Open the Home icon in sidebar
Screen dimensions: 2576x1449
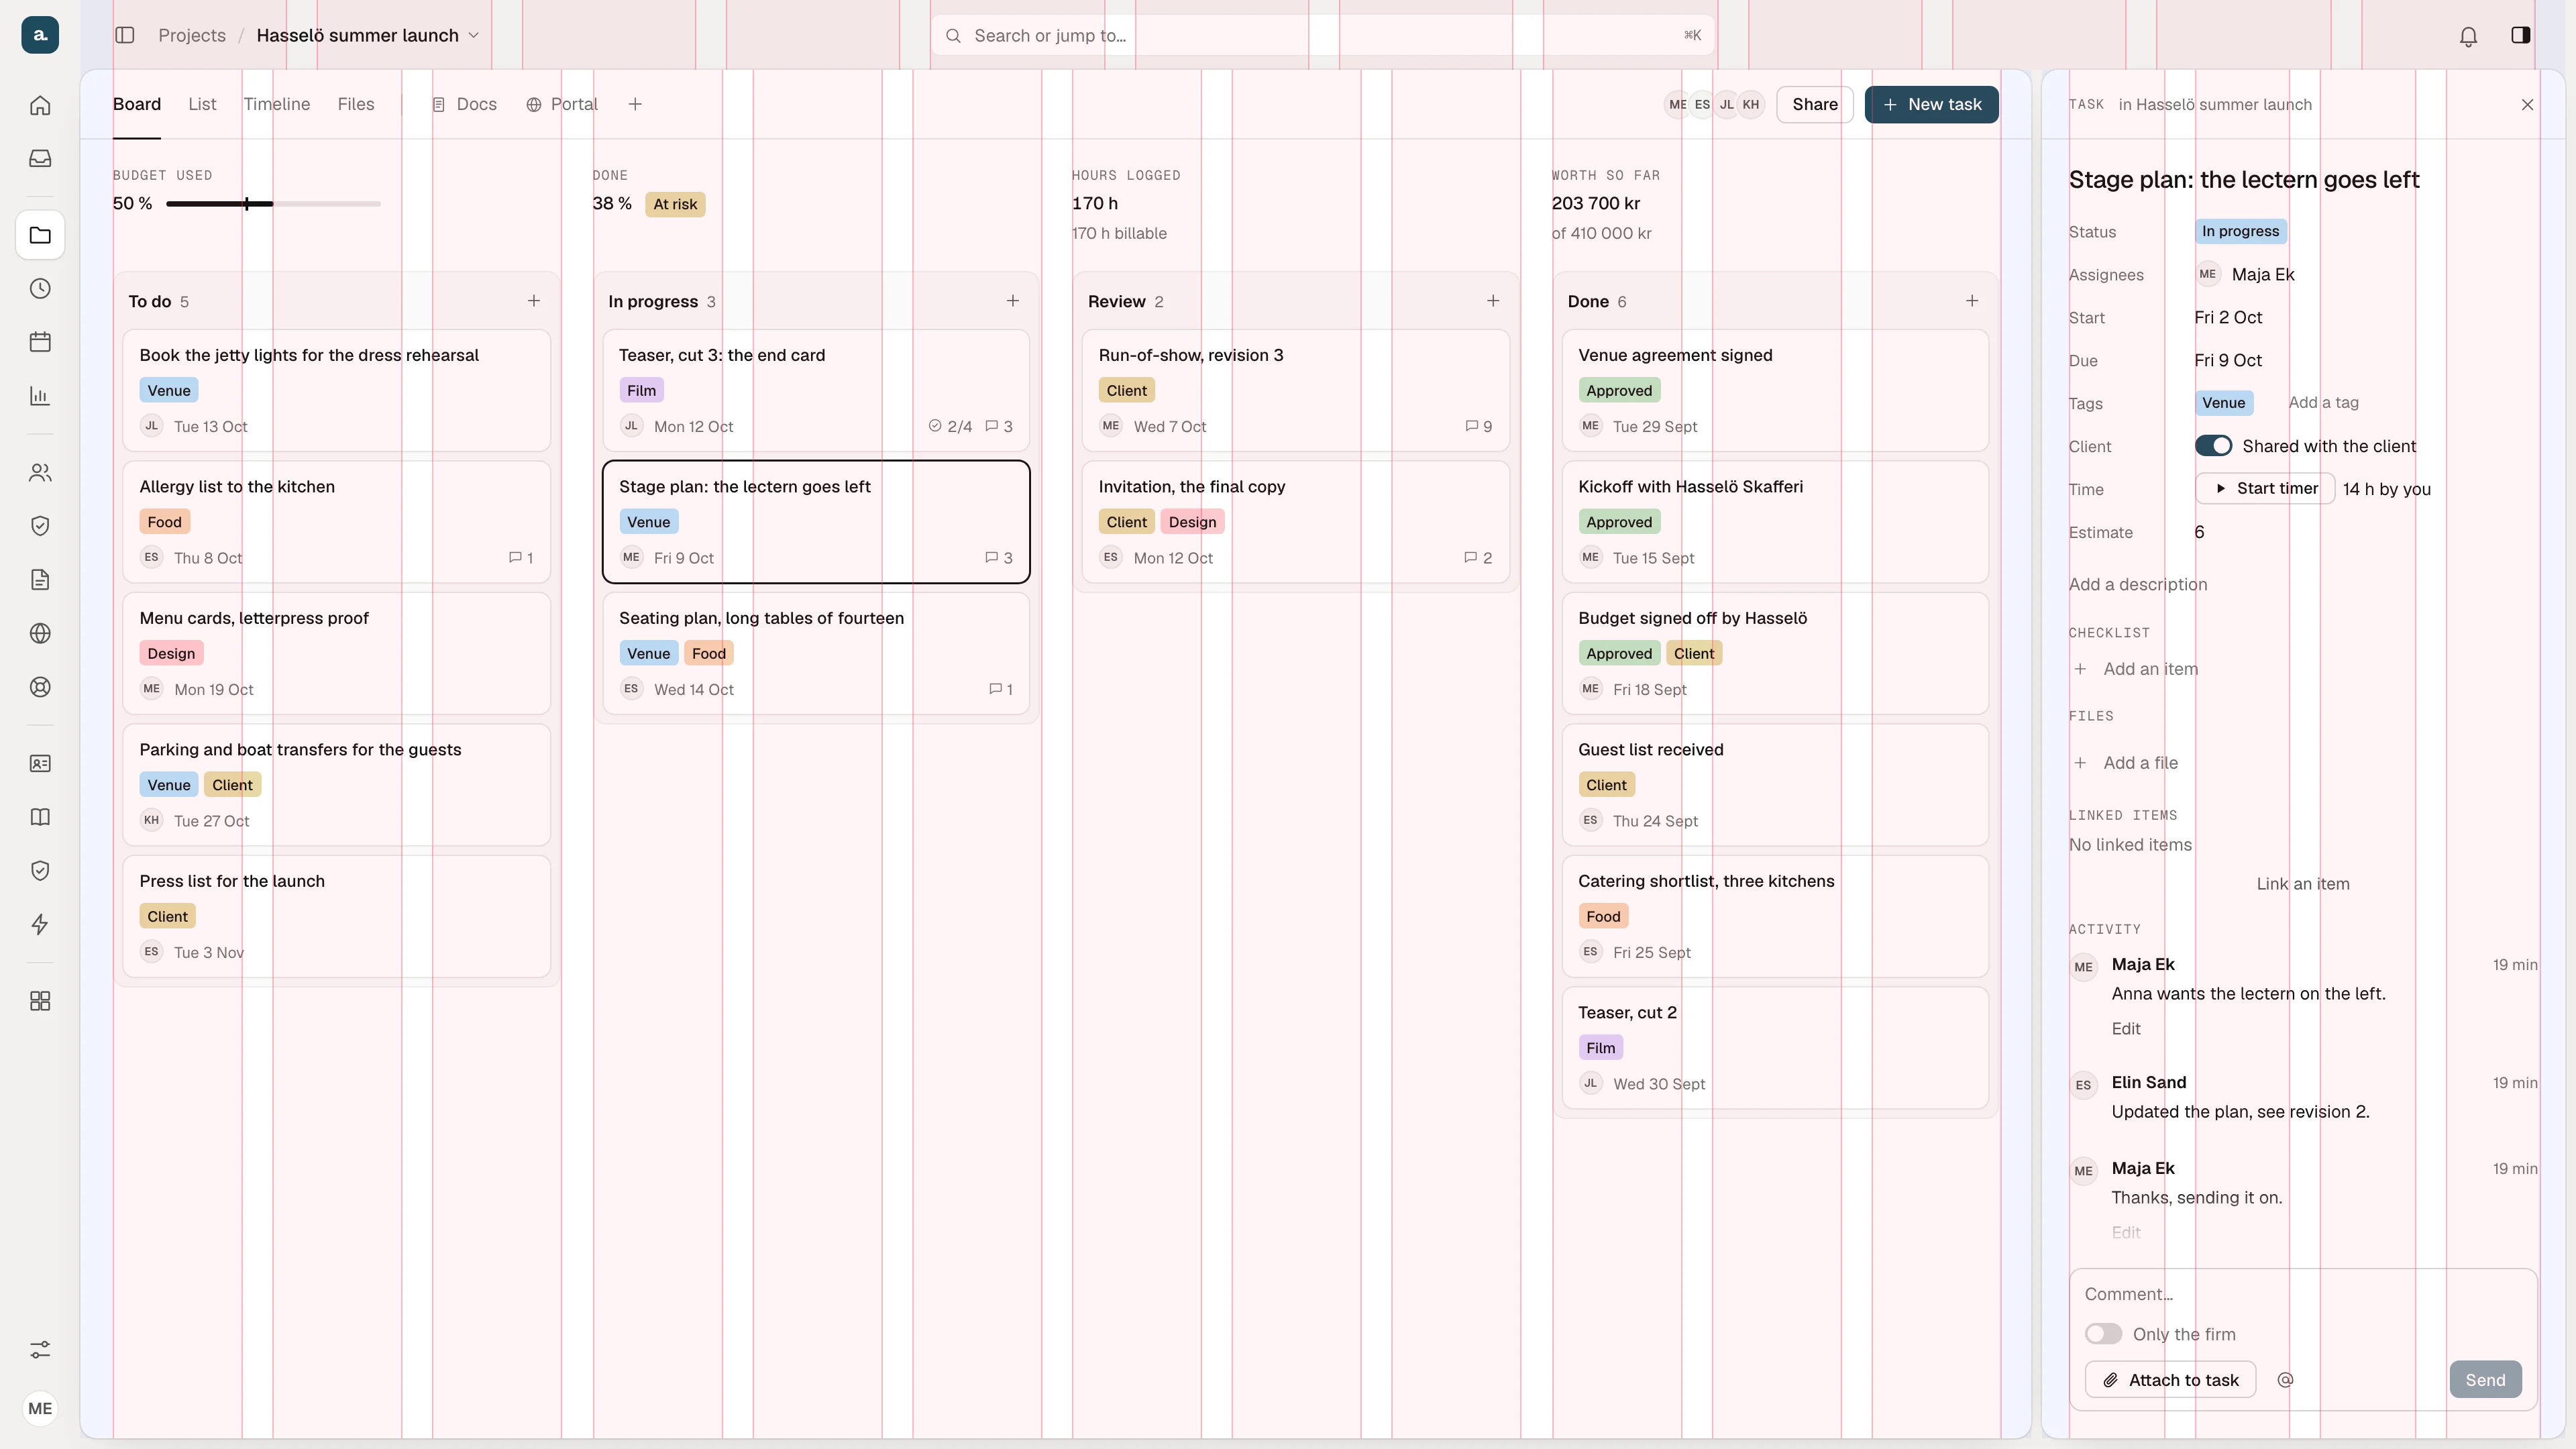(40, 105)
